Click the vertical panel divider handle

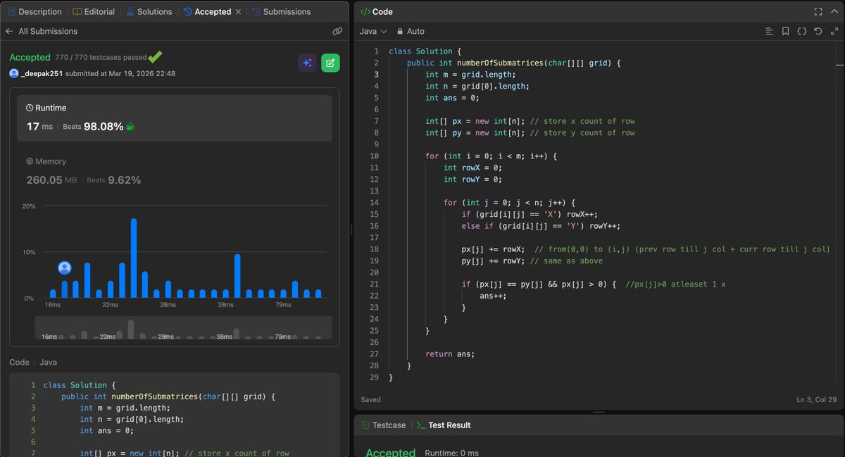(351, 228)
